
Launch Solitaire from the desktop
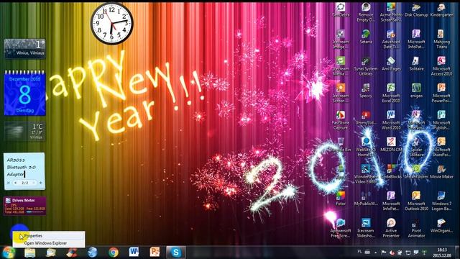(x=416, y=64)
